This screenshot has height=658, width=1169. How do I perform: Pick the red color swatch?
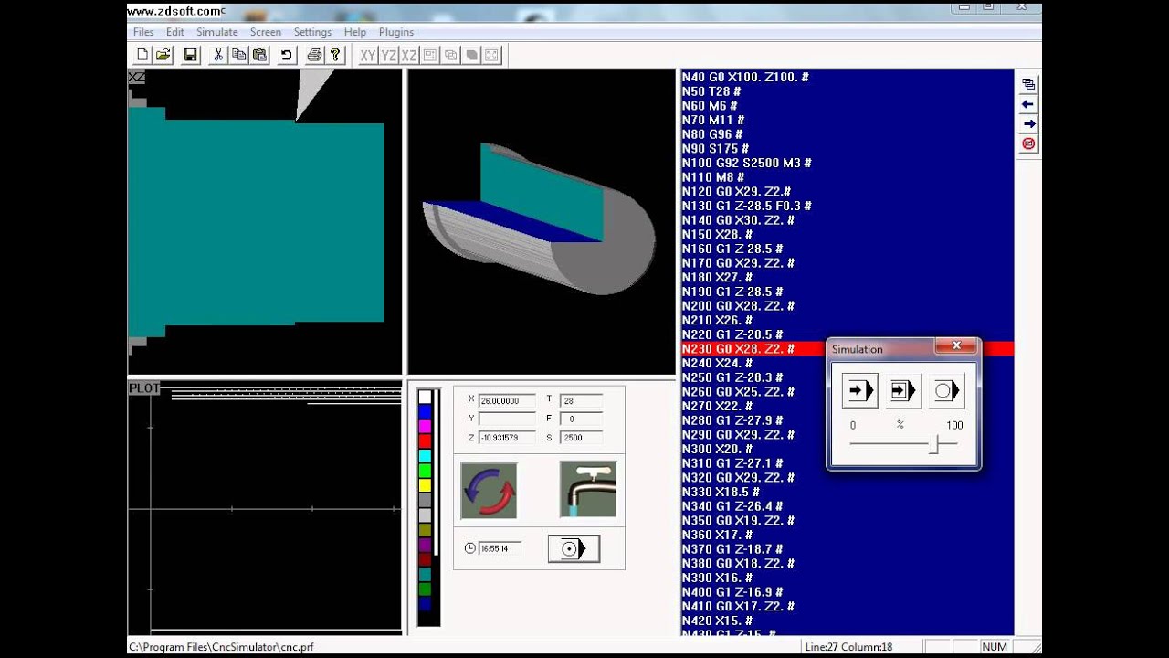425,441
